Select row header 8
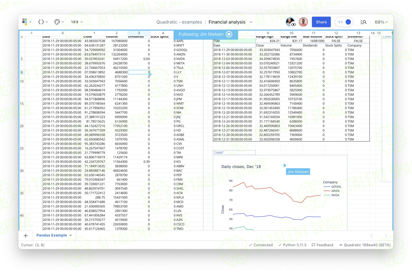The image size is (412, 275). (x=22, y=72)
